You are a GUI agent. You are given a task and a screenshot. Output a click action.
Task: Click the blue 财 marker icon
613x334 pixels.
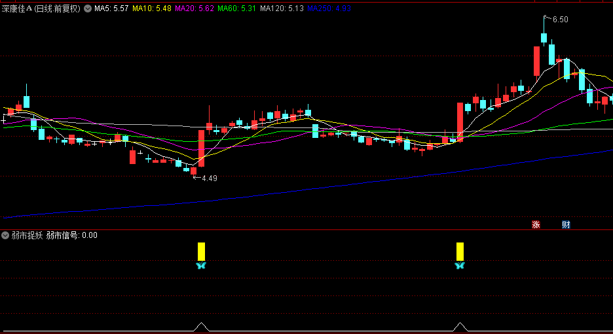(x=566, y=224)
